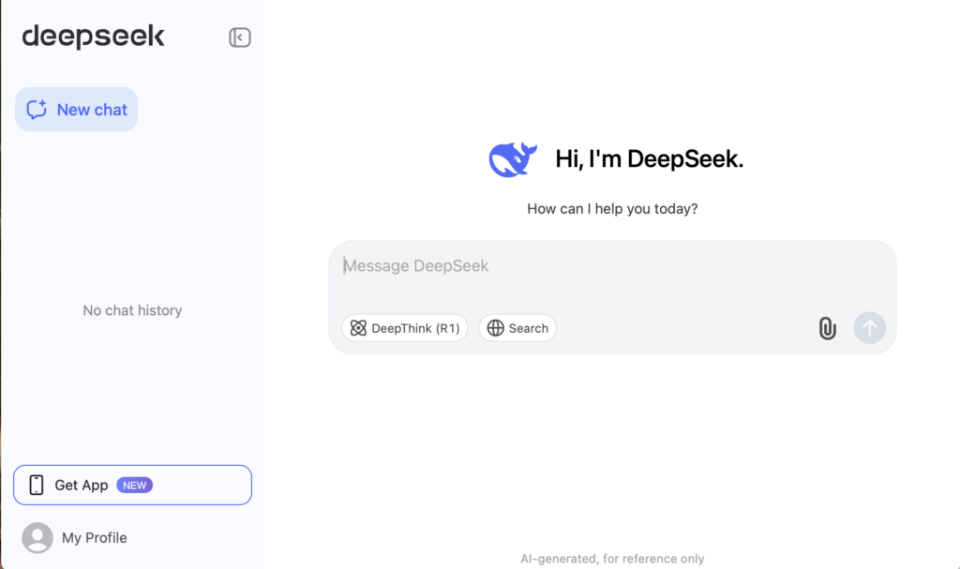This screenshot has width=960, height=569.
Task: Click the atom icon in DeepThink
Action: pos(358,328)
